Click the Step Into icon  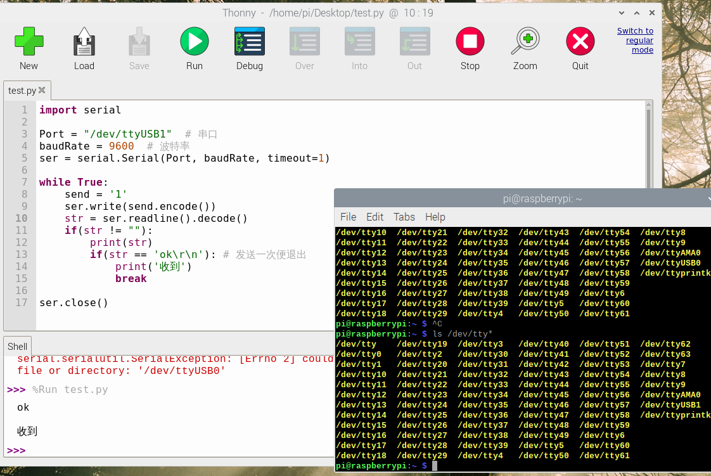359,41
